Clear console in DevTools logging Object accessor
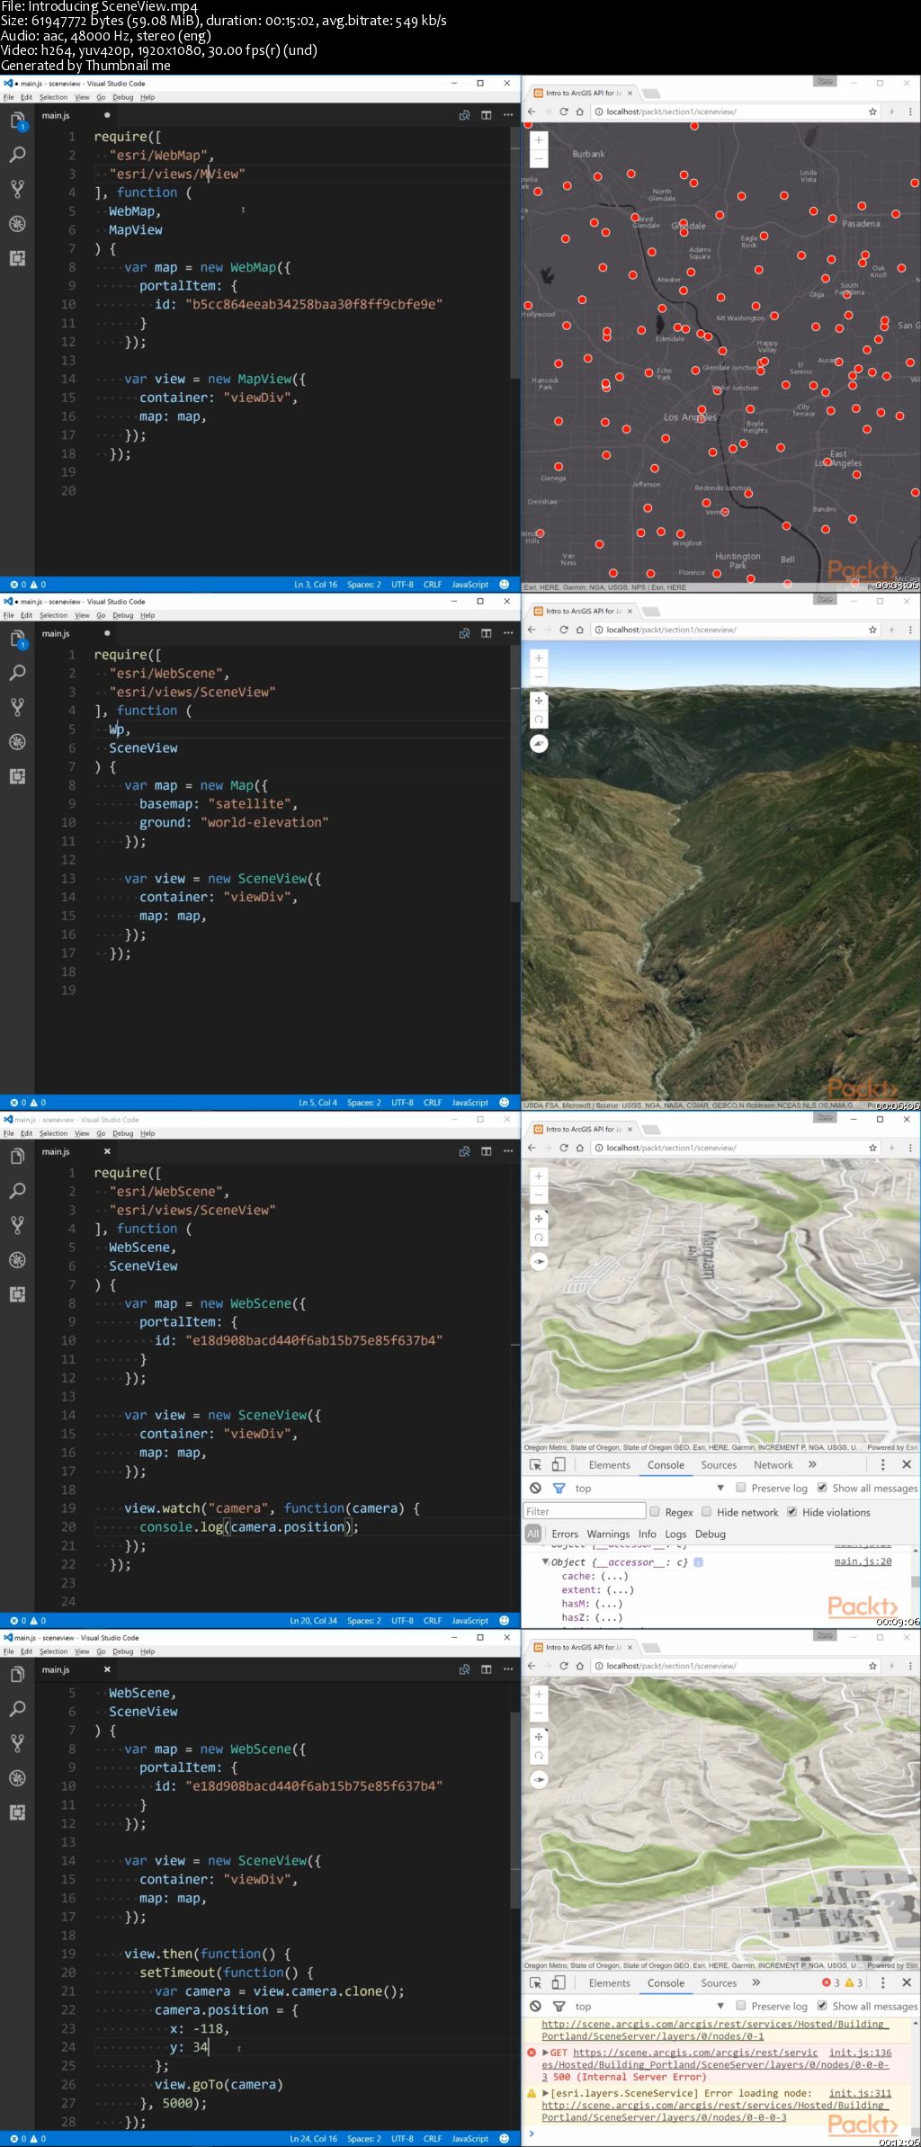The width and height of the screenshot is (921, 2147). pos(535,1488)
